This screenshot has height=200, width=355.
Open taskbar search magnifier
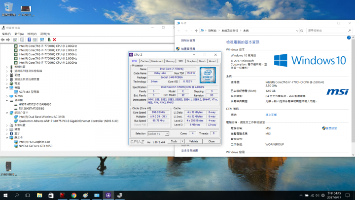[x=17, y=195]
